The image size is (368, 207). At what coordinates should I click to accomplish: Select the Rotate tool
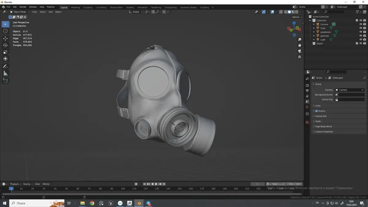click(5, 45)
